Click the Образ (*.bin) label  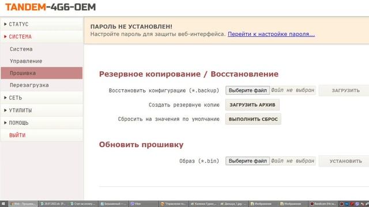click(199, 161)
